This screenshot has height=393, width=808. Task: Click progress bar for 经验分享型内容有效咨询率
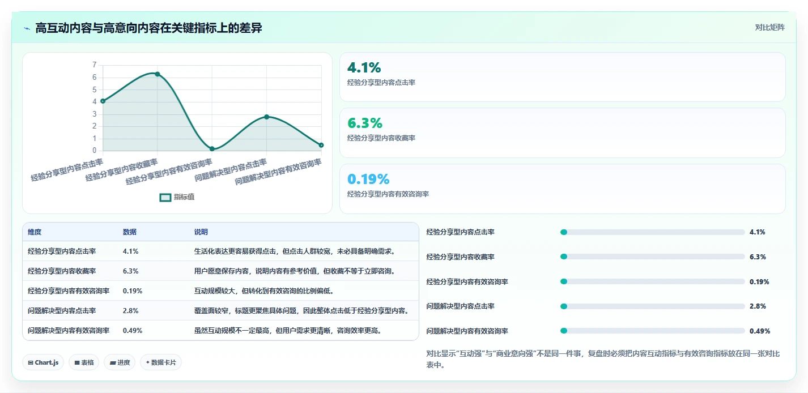tap(652, 282)
